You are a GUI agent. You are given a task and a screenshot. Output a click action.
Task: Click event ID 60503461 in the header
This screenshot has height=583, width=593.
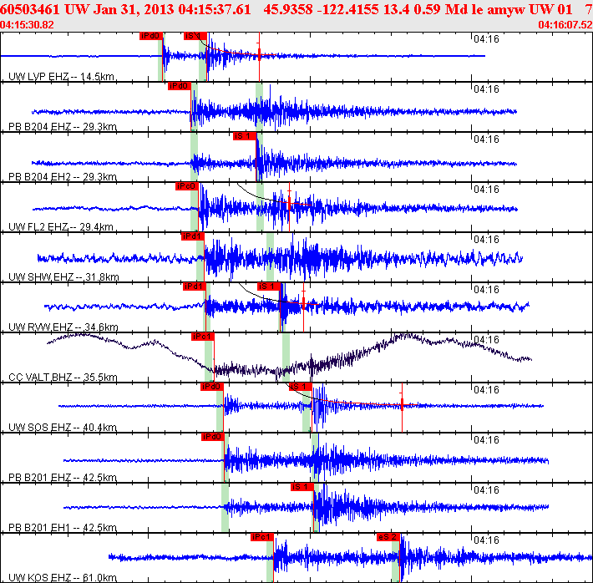(30, 9)
